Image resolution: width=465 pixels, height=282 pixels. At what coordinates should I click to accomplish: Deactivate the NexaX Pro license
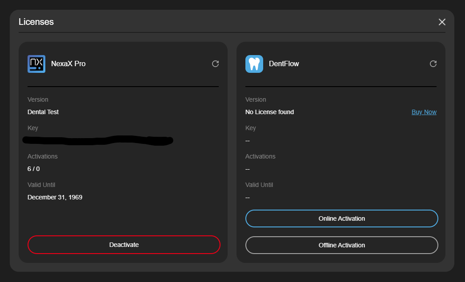click(x=124, y=245)
